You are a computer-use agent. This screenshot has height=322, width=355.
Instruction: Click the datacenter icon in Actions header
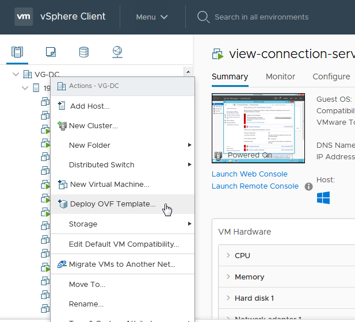(62, 86)
